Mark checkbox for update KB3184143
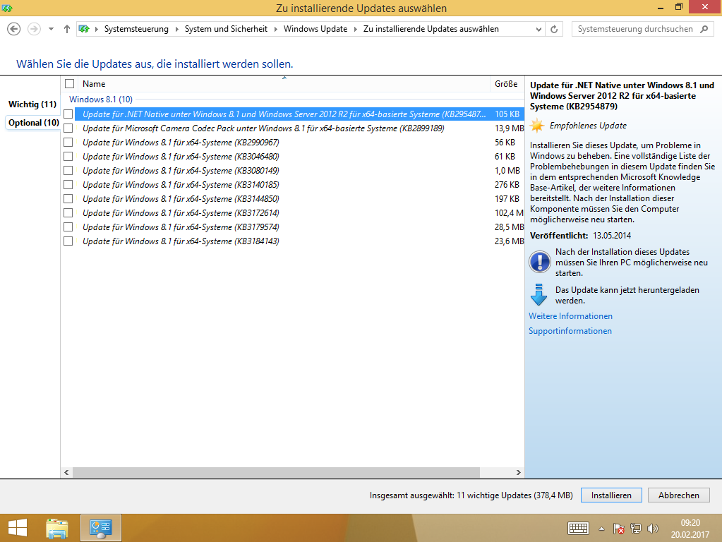722x542 pixels. 68,241
